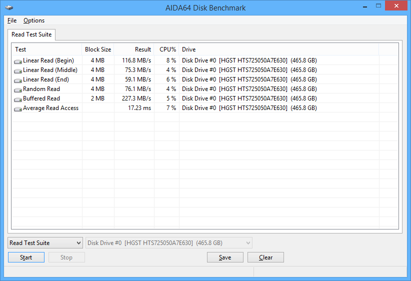The height and width of the screenshot is (281, 411).
Task: Click the 7 % CPU value
Action: click(x=171, y=108)
